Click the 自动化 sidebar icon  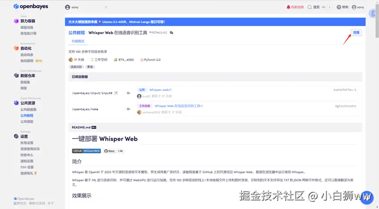tap(16, 48)
